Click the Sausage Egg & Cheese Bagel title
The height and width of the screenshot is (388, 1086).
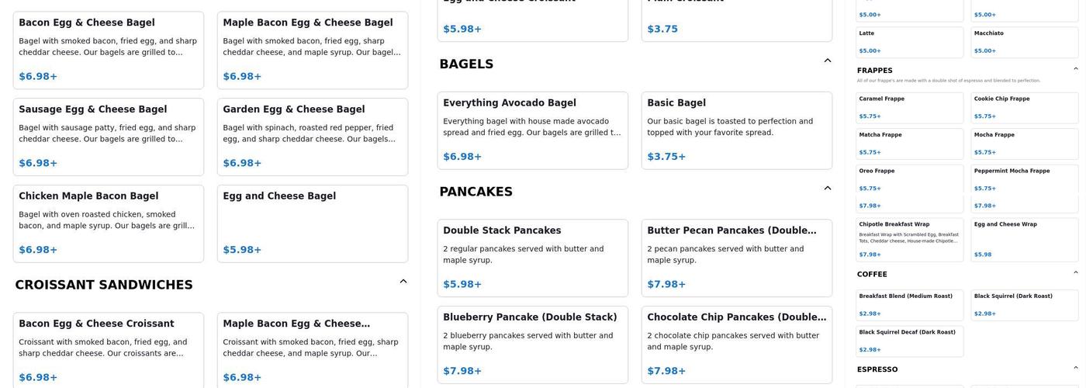click(x=93, y=109)
